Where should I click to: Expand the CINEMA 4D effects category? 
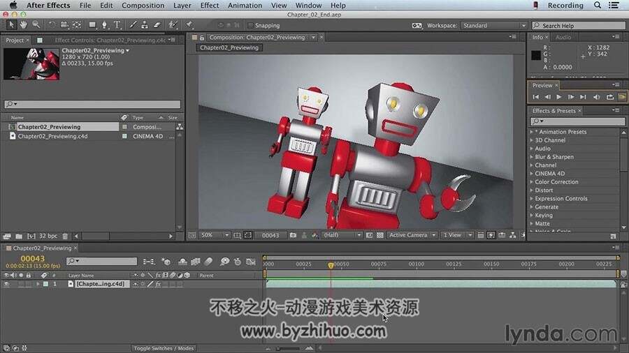point(532,173)
